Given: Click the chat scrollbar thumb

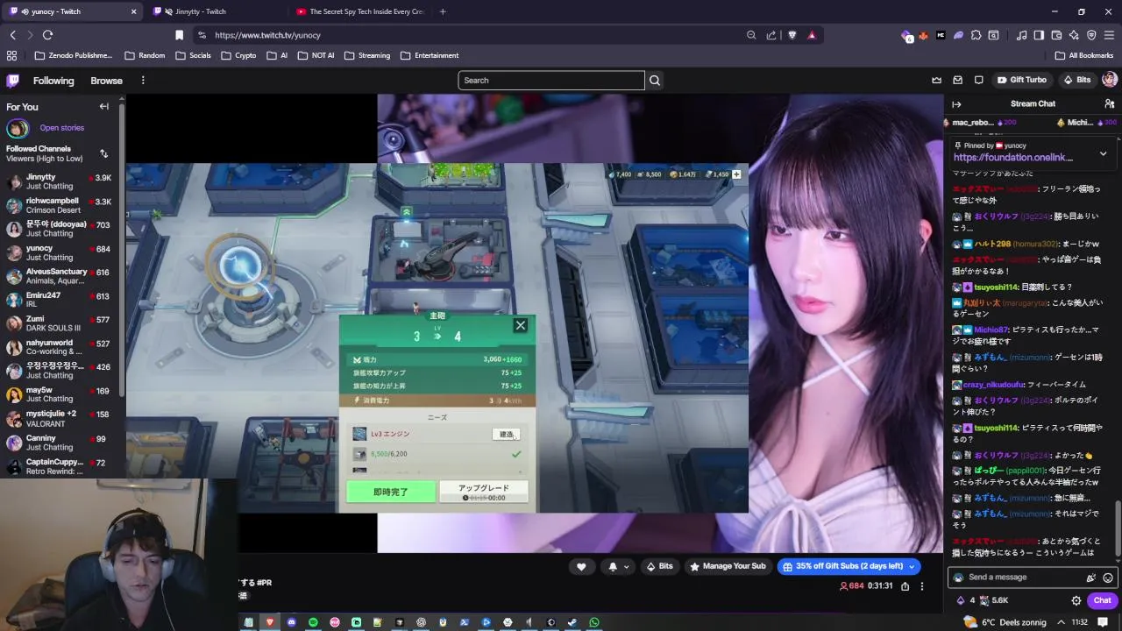Looking at the screenshot, I should click(x=1117, y=530).
